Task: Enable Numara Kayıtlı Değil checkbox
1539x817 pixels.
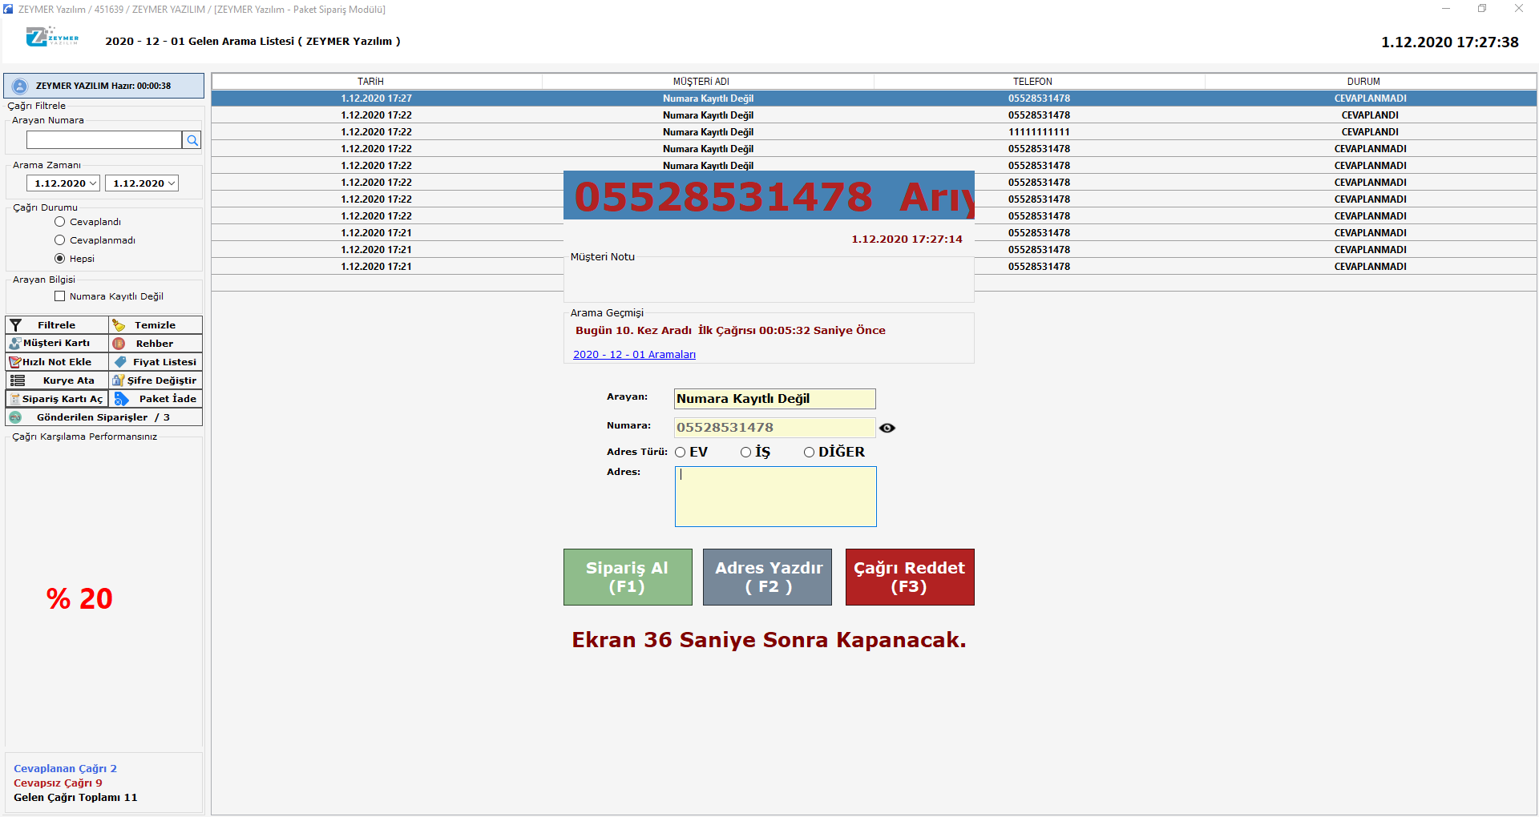Action: (x=60, y=296)
